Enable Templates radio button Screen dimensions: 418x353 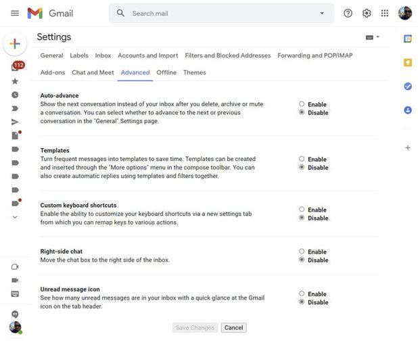pyautogui.click(x=302, y=159)
